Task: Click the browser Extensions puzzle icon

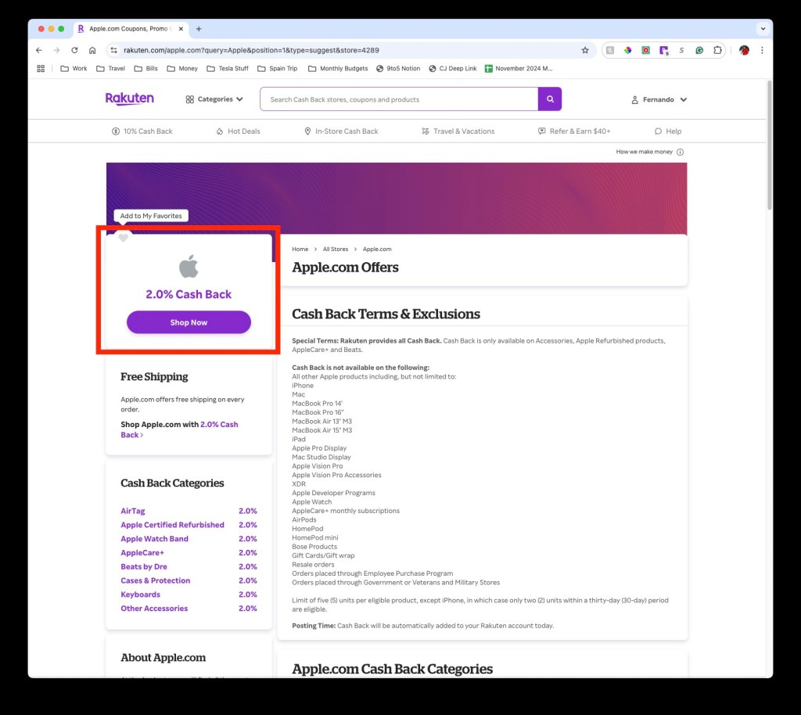Action: point(718,50)
